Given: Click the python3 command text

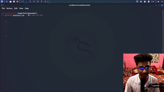Looking at the screenshot, I should click(8, 15).
